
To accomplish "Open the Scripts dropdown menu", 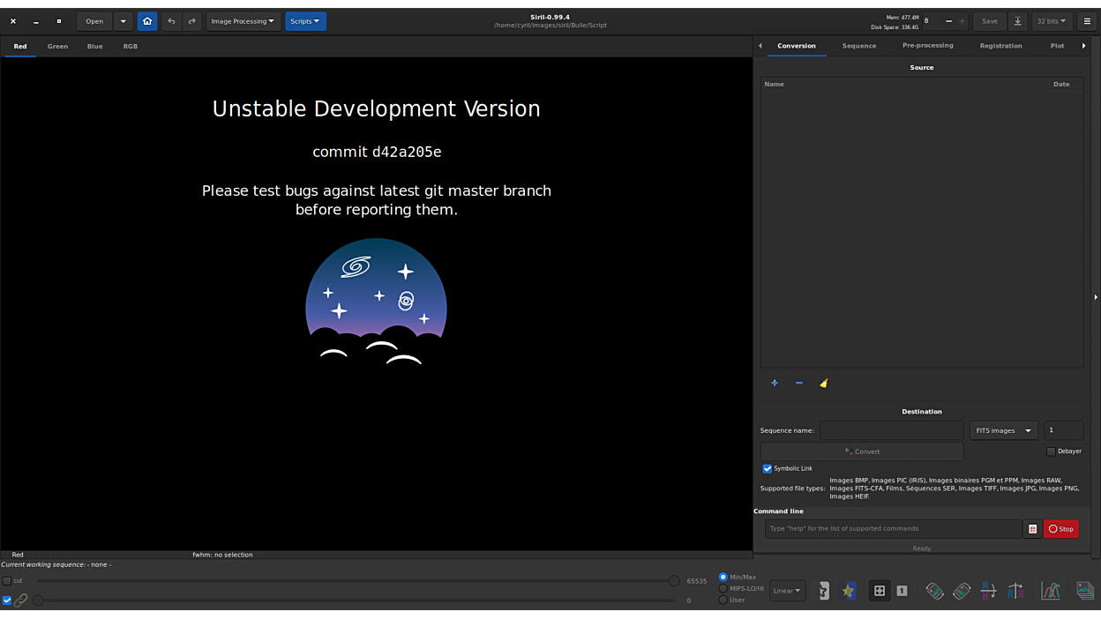I will point(305,21).
